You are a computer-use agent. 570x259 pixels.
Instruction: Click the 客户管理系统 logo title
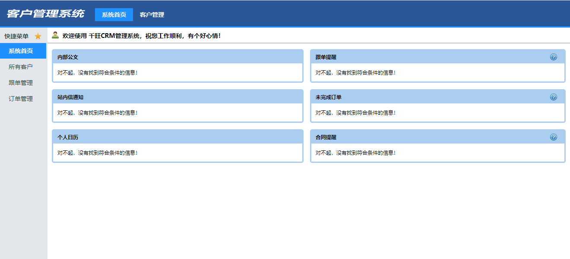click(46, 13)
